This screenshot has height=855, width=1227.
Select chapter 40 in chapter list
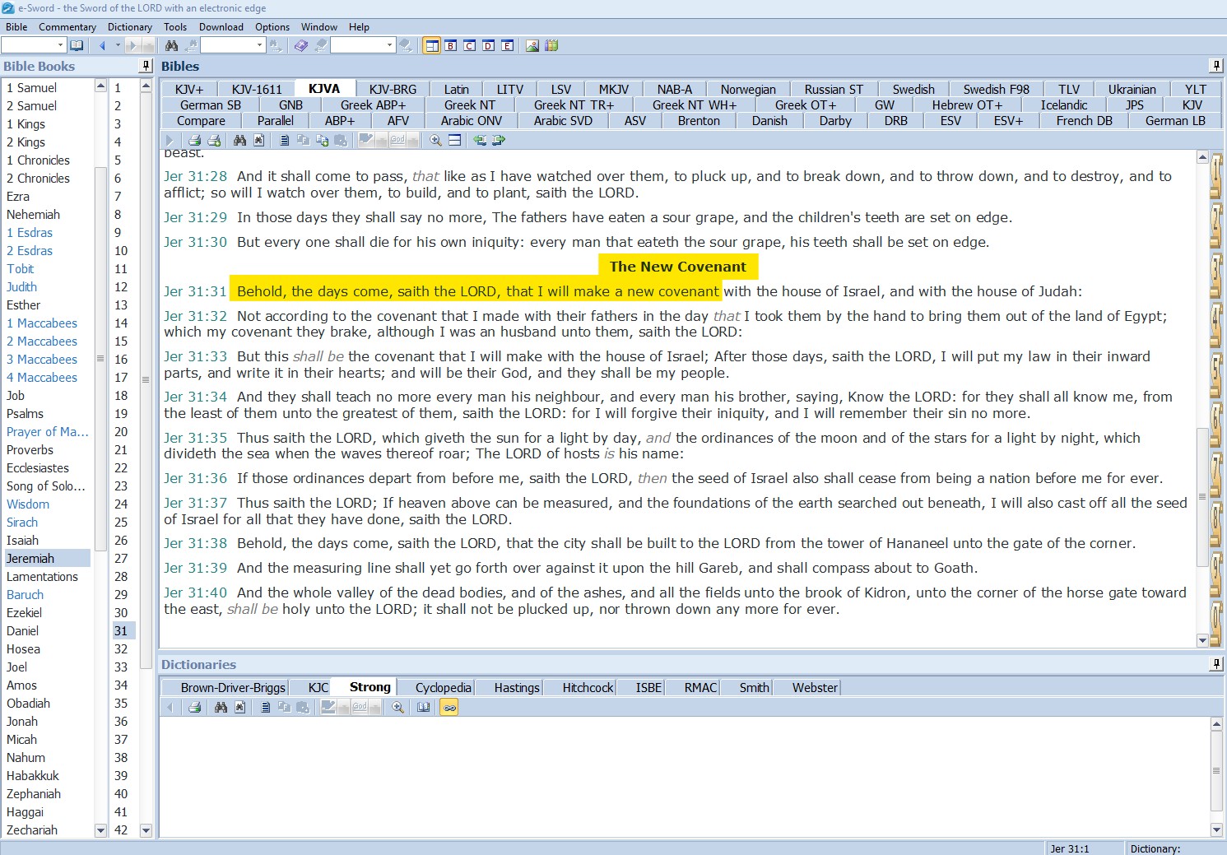point(121,794)
